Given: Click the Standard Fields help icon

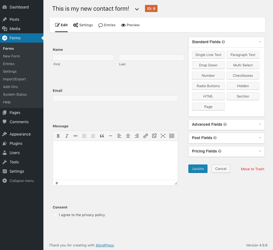Looking at the screenshot, I should pos(223,42).
